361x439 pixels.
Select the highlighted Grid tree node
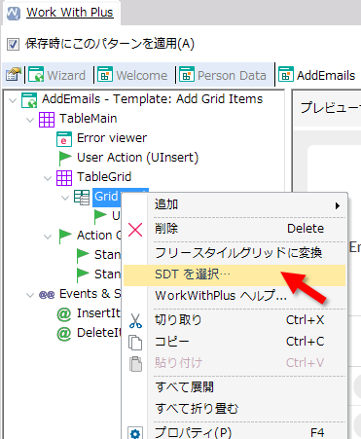[107, 197]
